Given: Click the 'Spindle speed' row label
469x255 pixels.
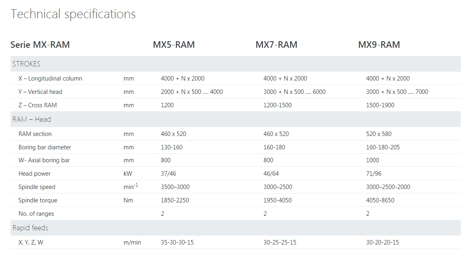Looking at the screenshot, I should 37,187.
